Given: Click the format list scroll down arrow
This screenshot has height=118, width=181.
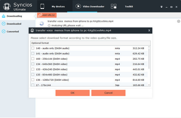Looking at the screenshot, I should click(149, 85).
